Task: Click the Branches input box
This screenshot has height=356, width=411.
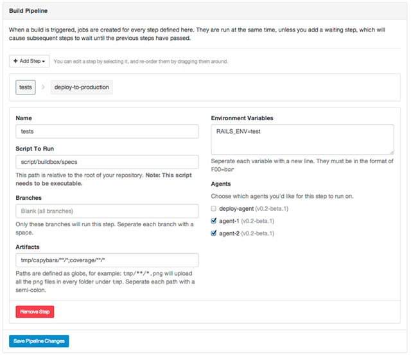Action: [x=107, y=211]
